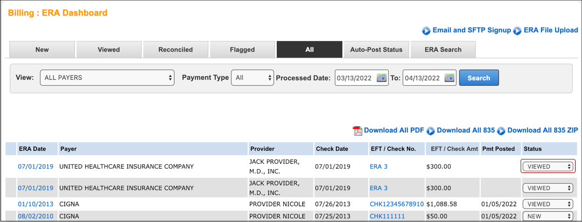
Task: Click the PDF icon for Download All PDF
Action: point(357,130)
